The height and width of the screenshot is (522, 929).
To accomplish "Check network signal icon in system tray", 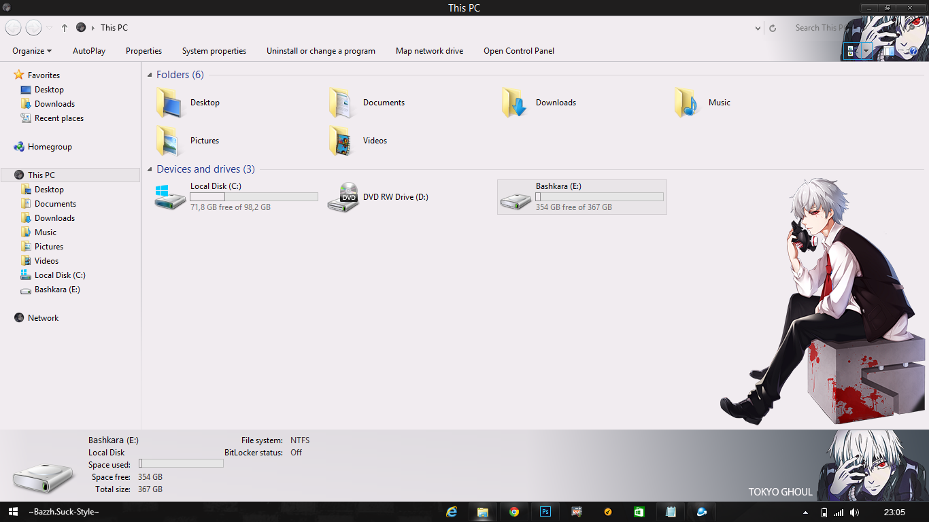I will (x=839, y=512).
